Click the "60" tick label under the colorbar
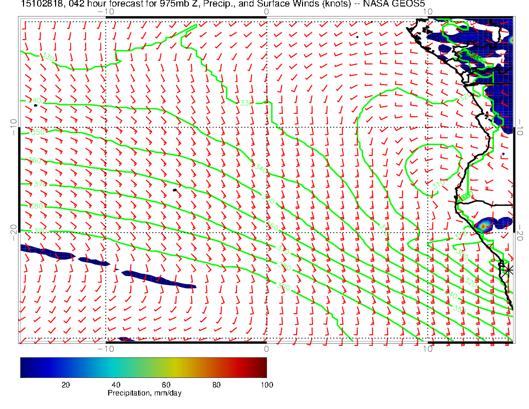Viewport: 529px width, 409px height. click(166, 385)
